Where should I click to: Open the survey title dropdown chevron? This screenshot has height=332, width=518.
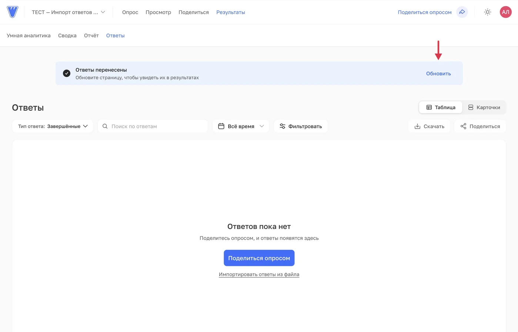click(103, 12)
